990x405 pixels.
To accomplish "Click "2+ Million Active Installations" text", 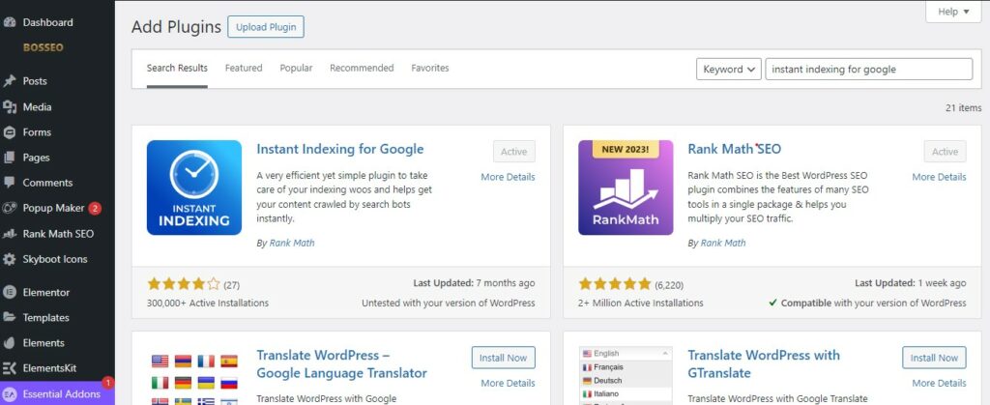I will pyautogui.click(x=641, y=303).
